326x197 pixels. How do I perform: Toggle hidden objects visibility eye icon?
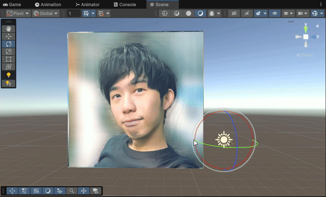coord(275,13)
